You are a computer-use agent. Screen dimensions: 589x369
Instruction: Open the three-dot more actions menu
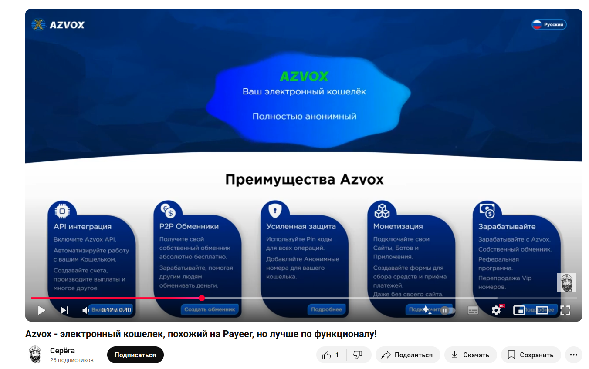(574, 355)
